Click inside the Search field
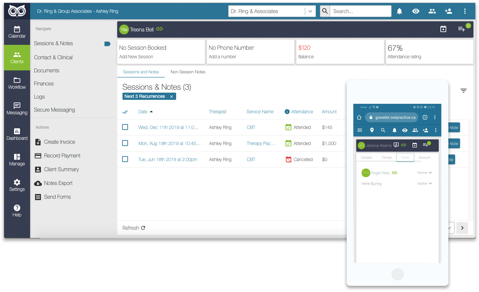 (x=360, y=11)
